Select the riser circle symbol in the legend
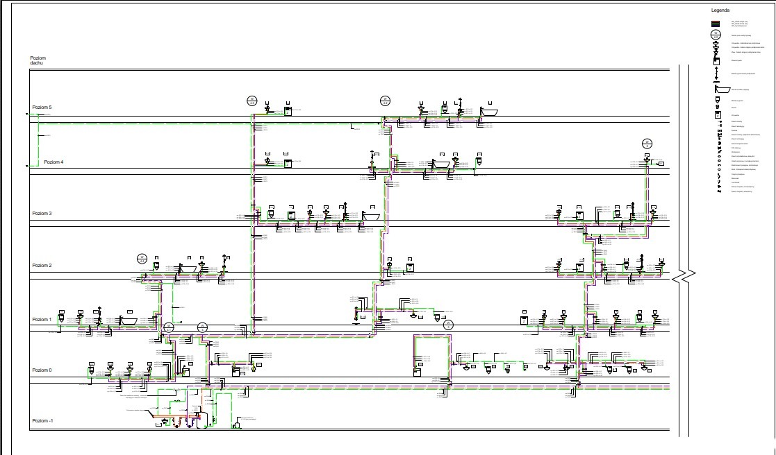The height and width of the screenshot is (455, 776). pos(715,34)
